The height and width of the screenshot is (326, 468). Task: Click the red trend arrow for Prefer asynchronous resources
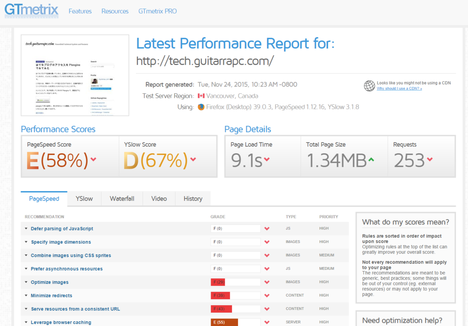pyautogui.click(x=267, y=269)
